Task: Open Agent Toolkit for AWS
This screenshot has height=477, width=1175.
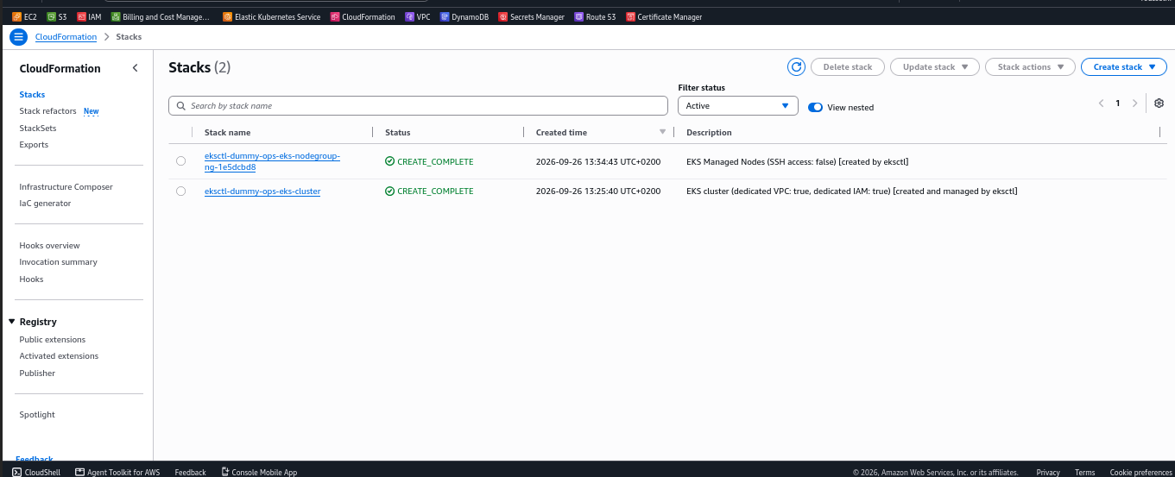Action: point(117,472)
